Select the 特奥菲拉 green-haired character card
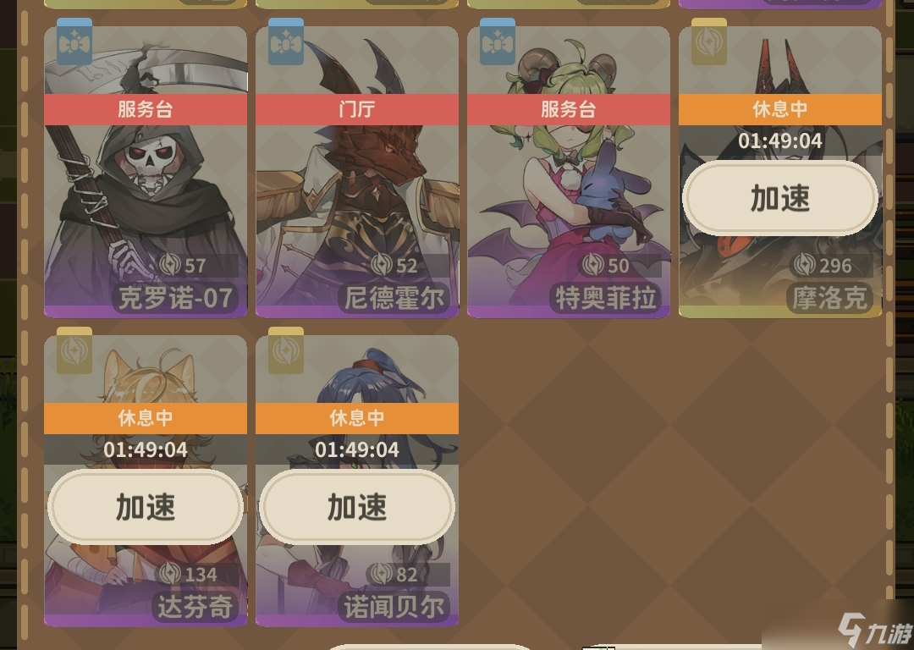 click(x=569, y=172)
